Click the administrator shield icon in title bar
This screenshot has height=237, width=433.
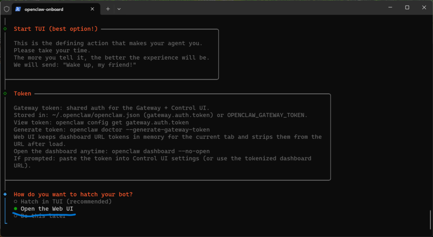tap(7, 9)
